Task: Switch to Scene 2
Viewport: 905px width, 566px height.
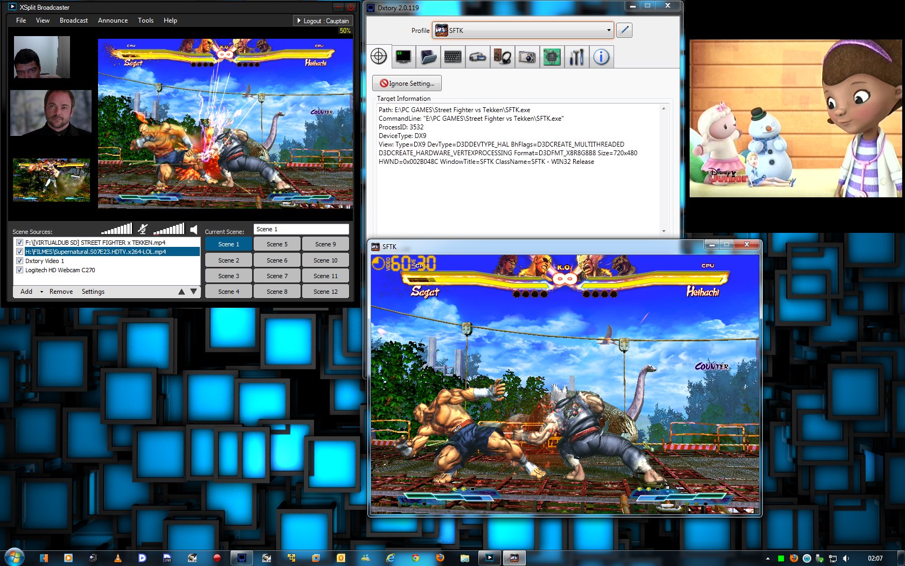Action: tap(229, 260)
